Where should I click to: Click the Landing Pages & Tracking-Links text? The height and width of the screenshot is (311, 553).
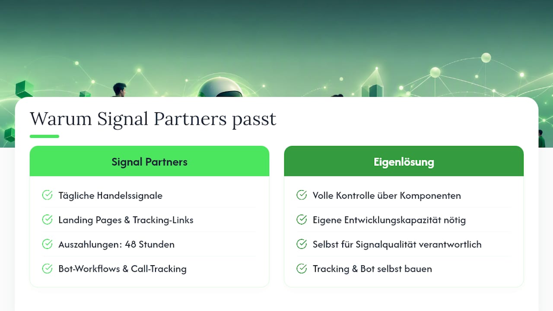pyautogui.click(x=126, y=220)
